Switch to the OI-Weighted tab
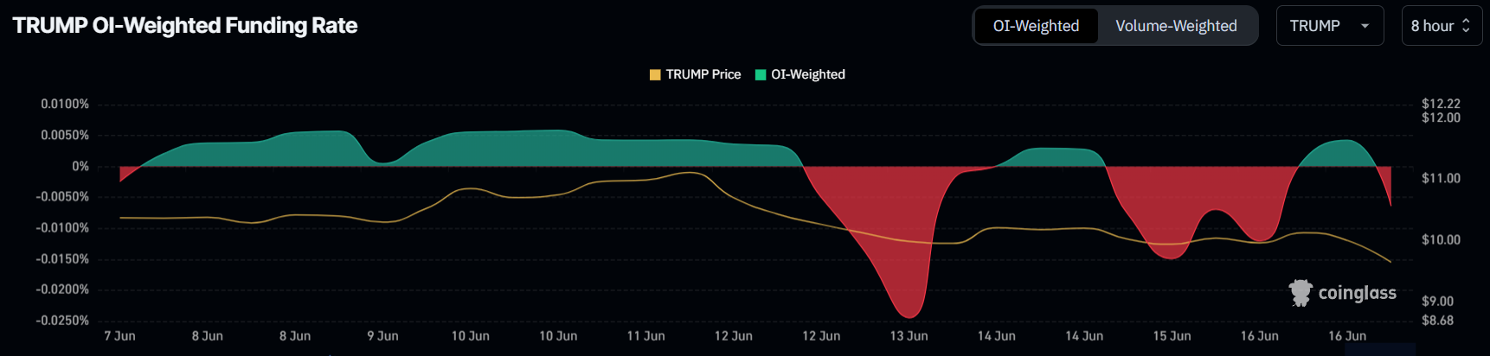This screenshot has height=356, width=1490. (1036, 26)
